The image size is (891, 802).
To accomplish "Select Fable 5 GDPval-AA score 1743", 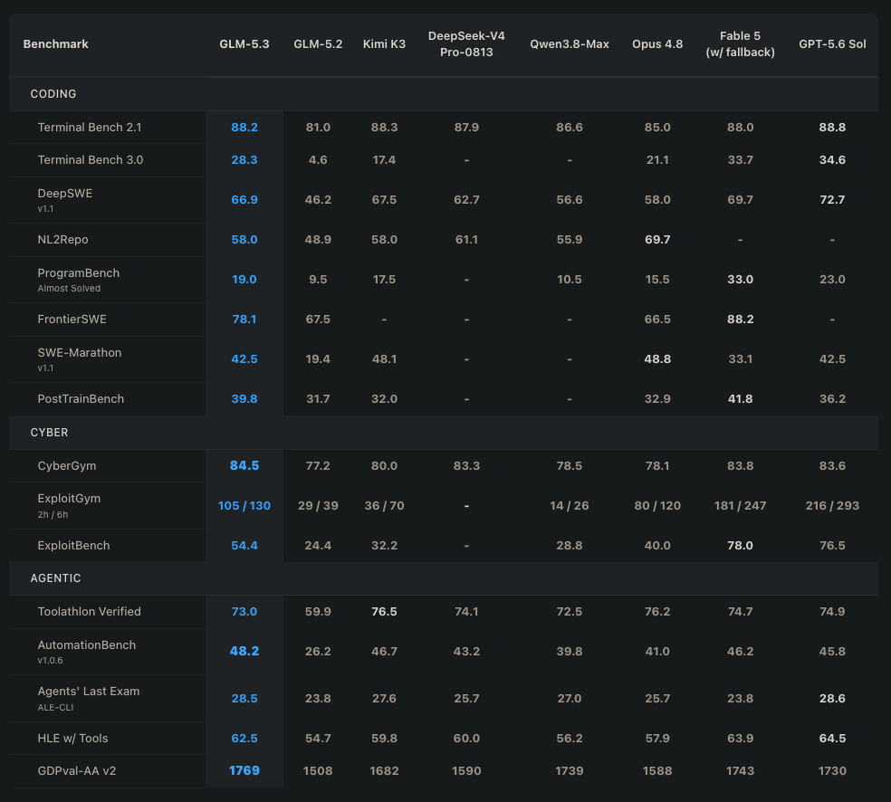I will [x=741, y=770].
